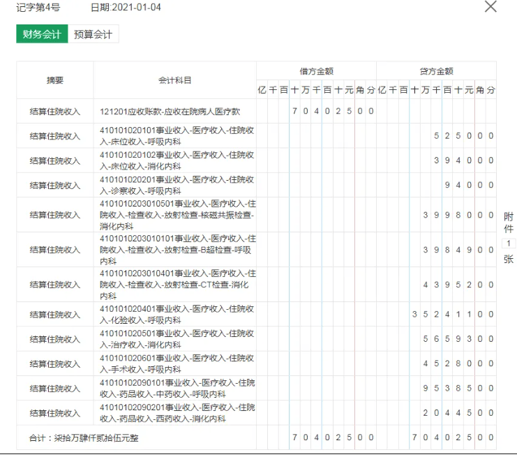Click the 贷方金额 column header
The height and width of the screenshot is (457, 517).
(x=436, y=71)
